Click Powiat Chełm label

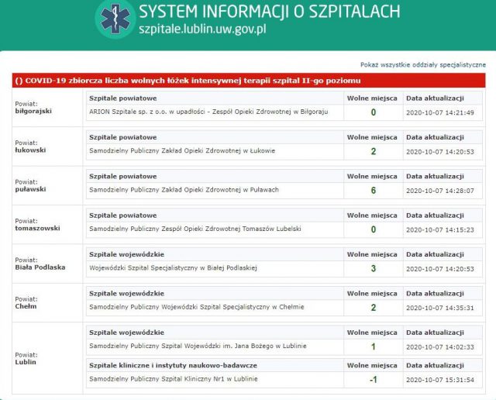click(26, 302)
